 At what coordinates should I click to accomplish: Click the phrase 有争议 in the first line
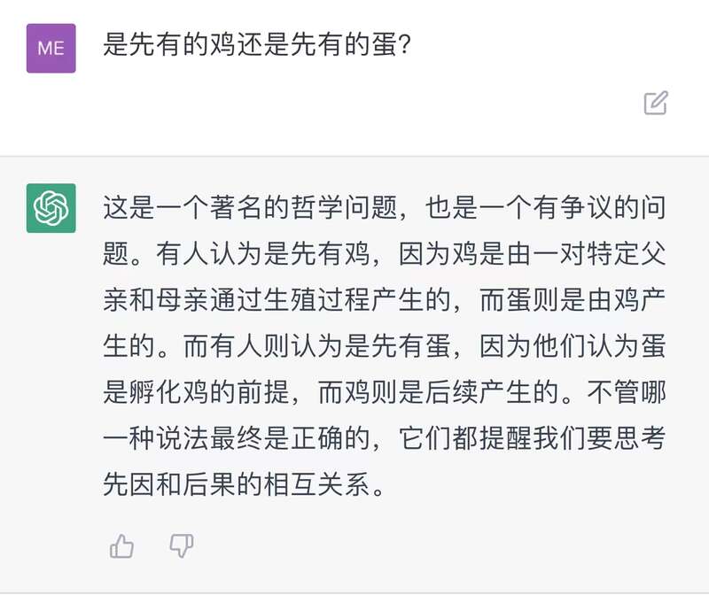point(573,208)
